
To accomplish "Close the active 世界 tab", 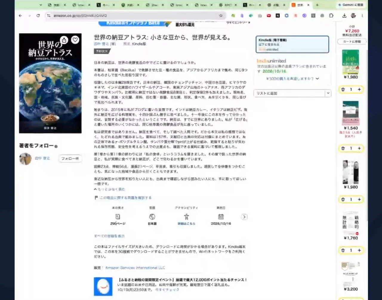I will 309,5.
